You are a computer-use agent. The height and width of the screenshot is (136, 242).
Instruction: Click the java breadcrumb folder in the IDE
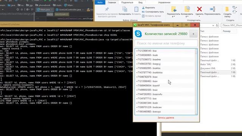point(11,5)
